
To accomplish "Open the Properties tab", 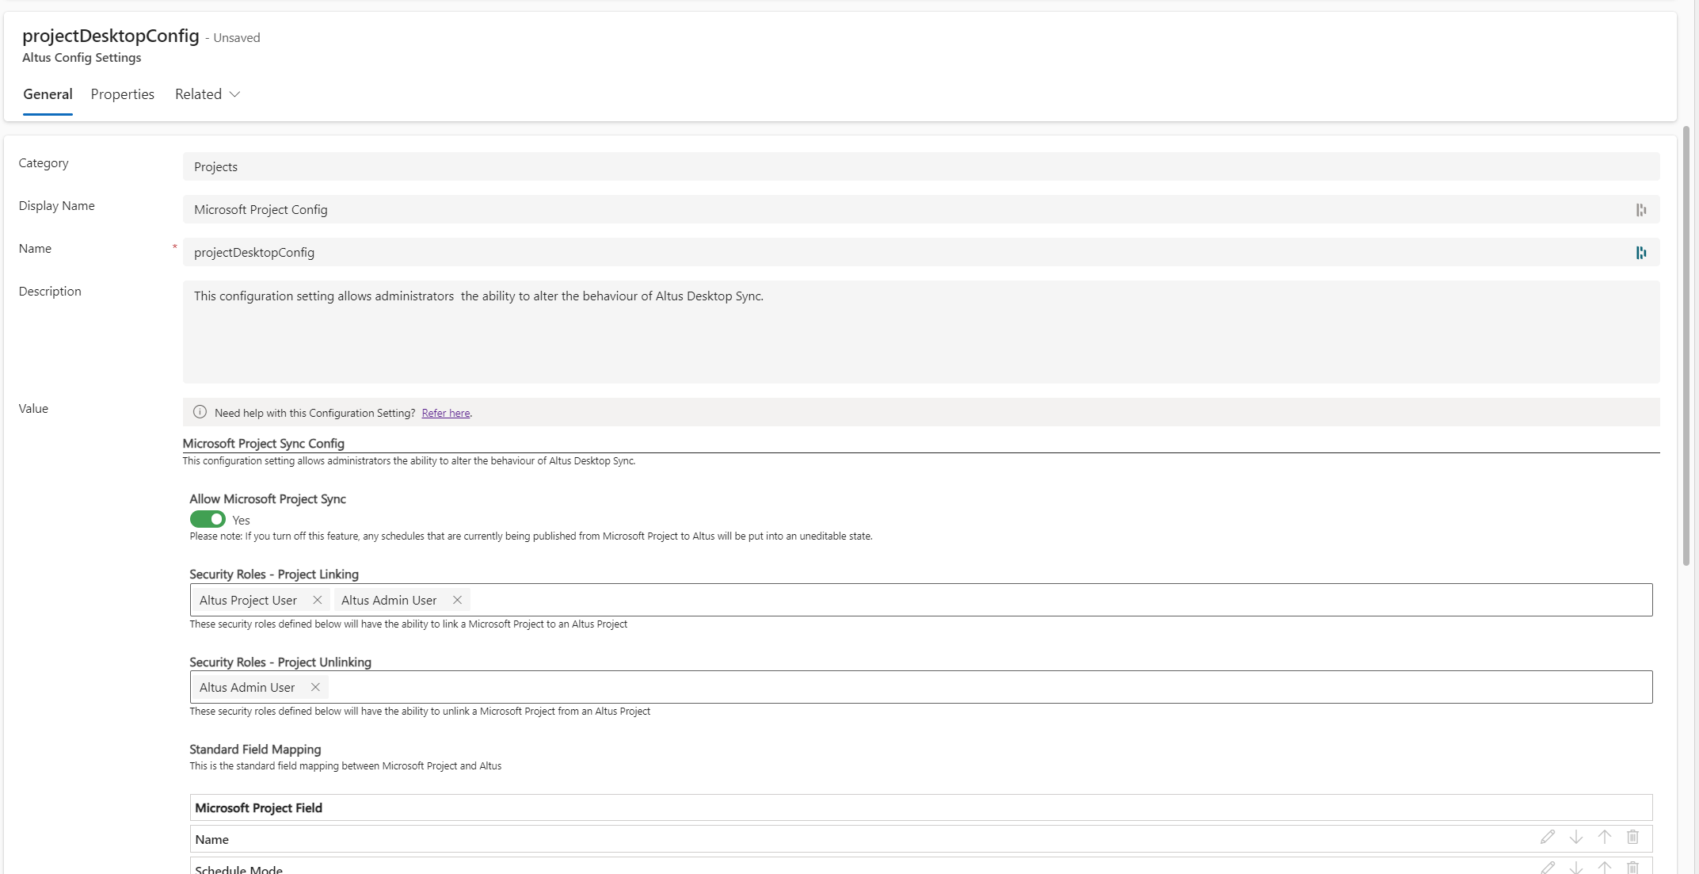I will [x=123, y=94].
